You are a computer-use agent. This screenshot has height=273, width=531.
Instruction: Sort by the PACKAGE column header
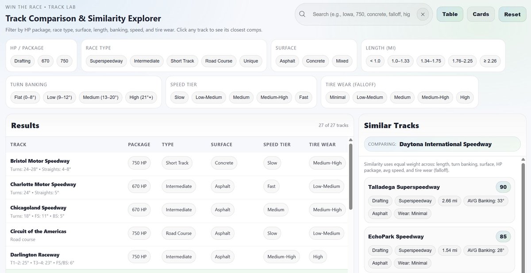coord(139,144)
